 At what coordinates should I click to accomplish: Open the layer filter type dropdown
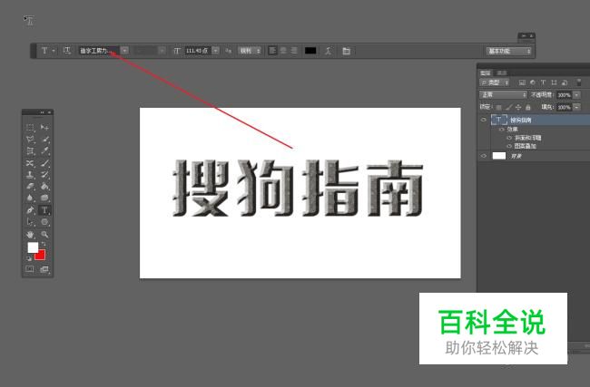(x=495, y=82)
